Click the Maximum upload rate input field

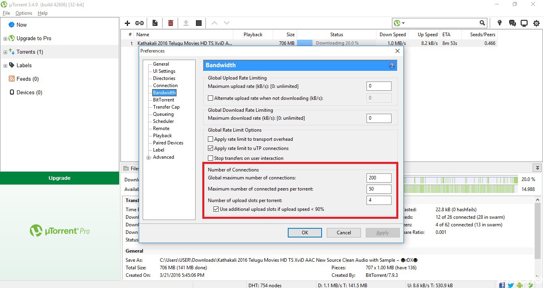coord(379,86)
